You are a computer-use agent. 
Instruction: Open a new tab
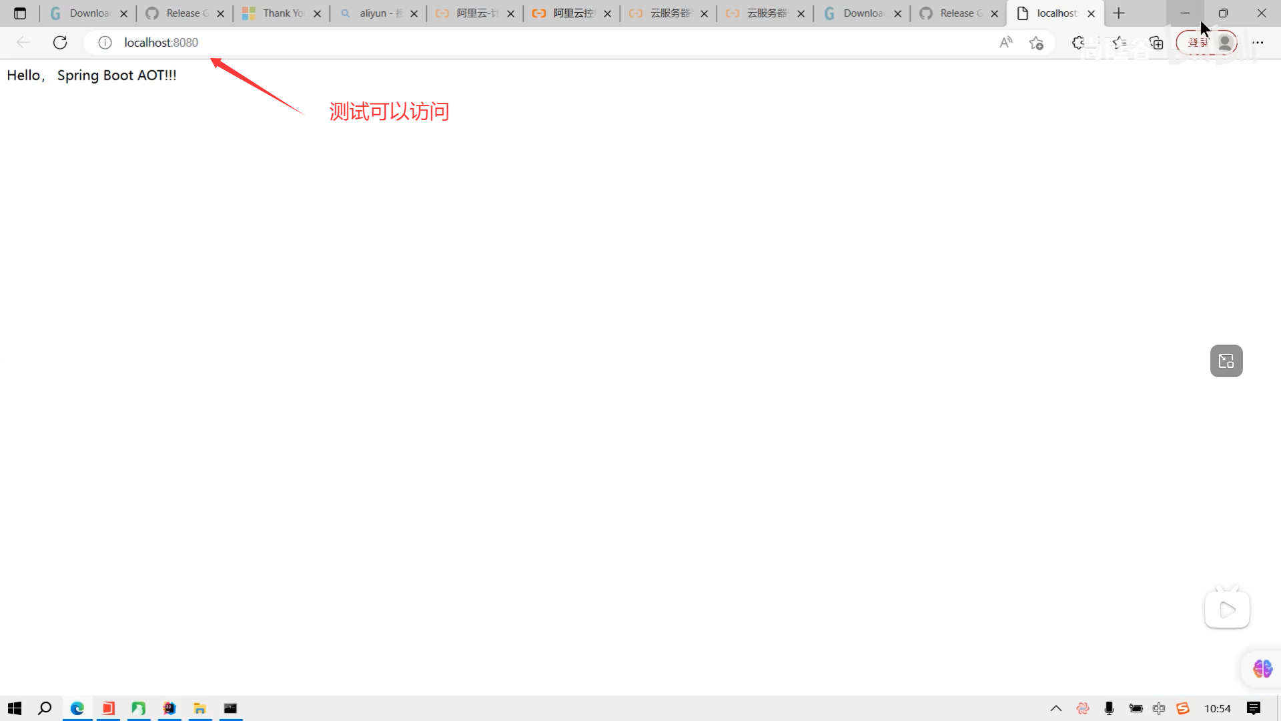coord(1119,13)
